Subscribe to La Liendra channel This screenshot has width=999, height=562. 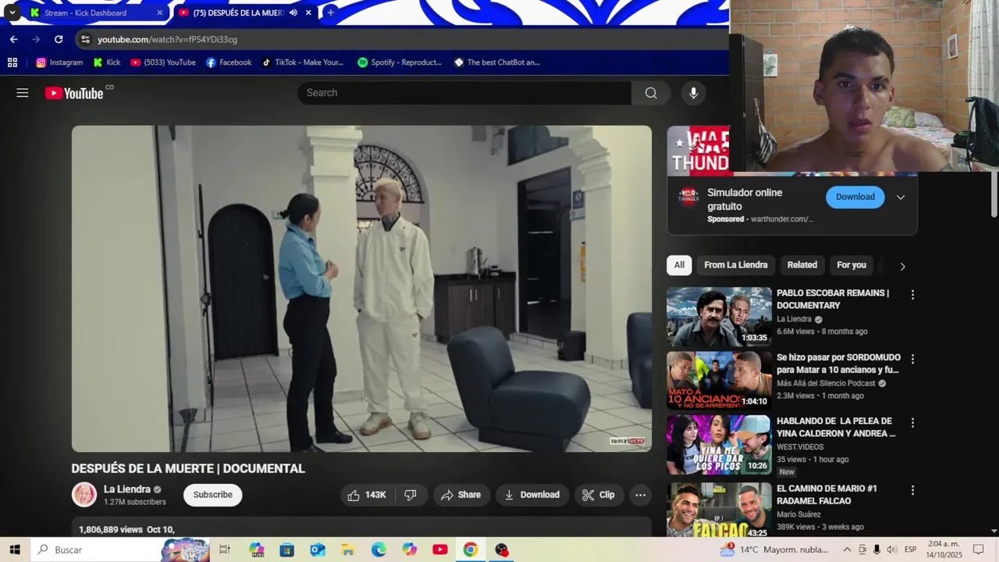[212, 495]
